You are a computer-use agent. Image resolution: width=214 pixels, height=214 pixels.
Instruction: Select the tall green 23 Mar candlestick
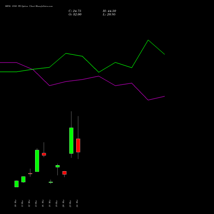71,140
